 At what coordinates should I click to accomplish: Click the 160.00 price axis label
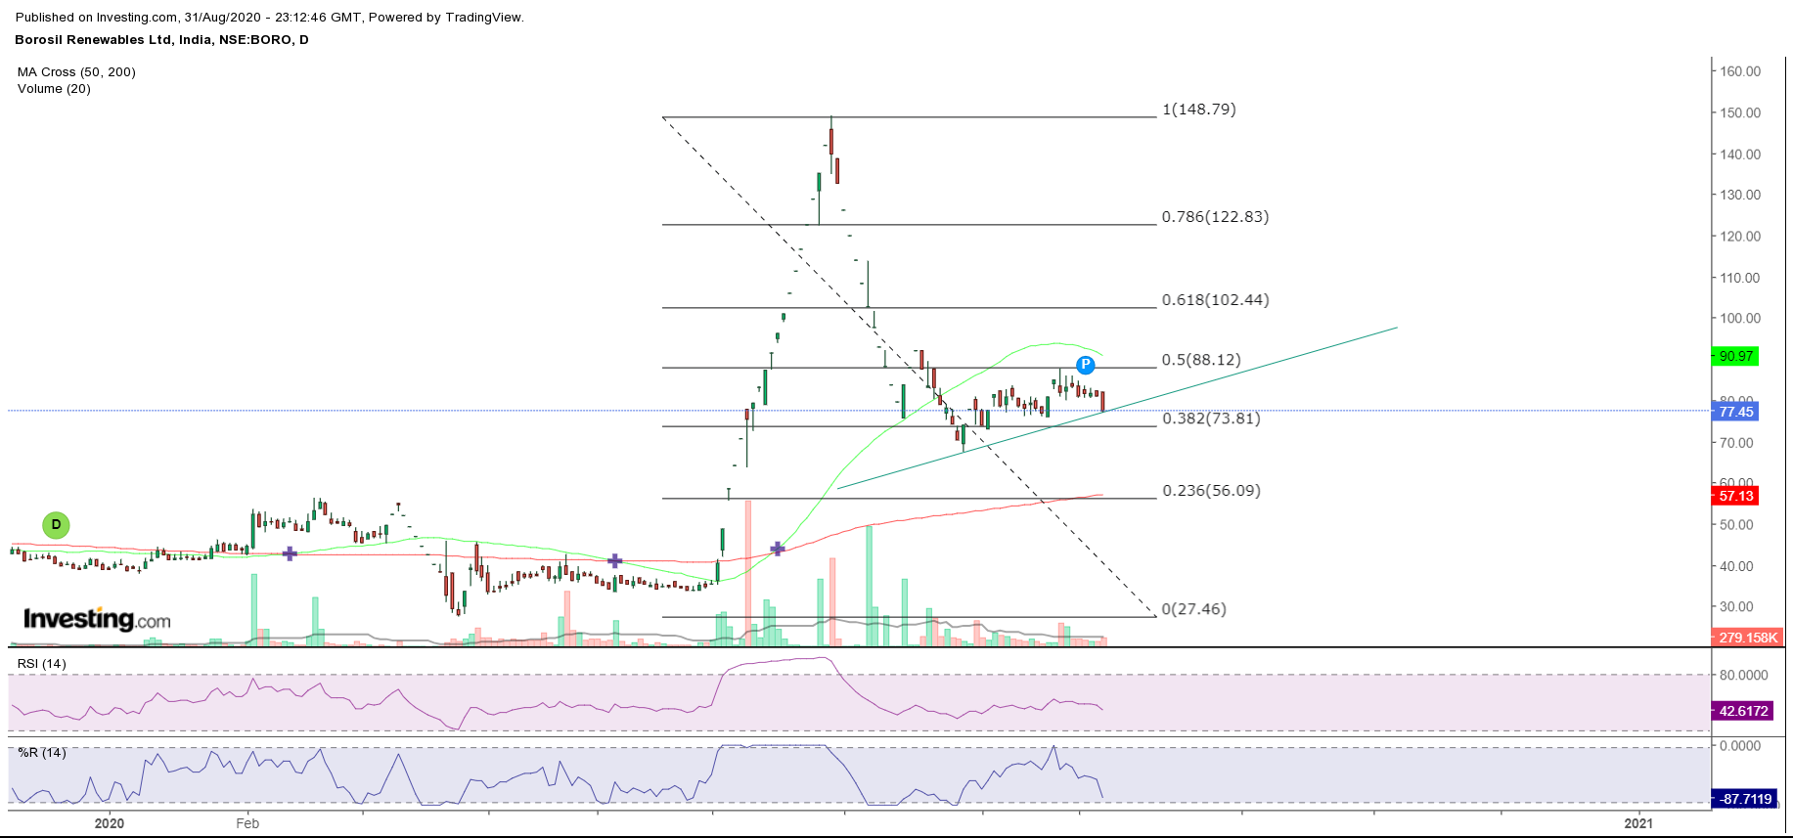tap(1740, 71)
